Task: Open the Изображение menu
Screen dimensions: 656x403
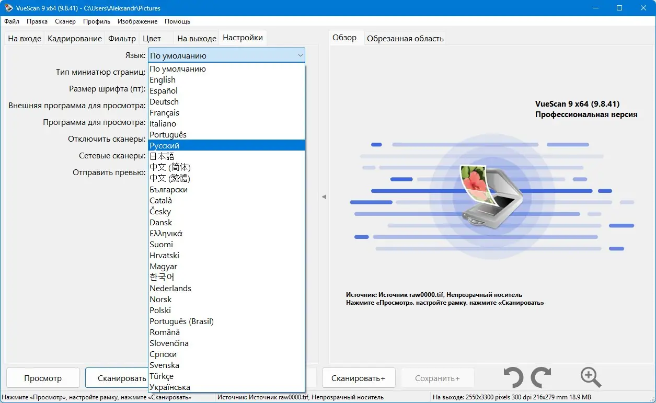Action: click(137, 21)
